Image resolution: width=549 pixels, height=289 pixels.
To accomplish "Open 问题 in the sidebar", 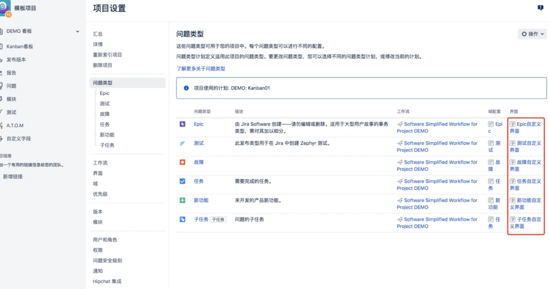I will (x=11, y=86).
